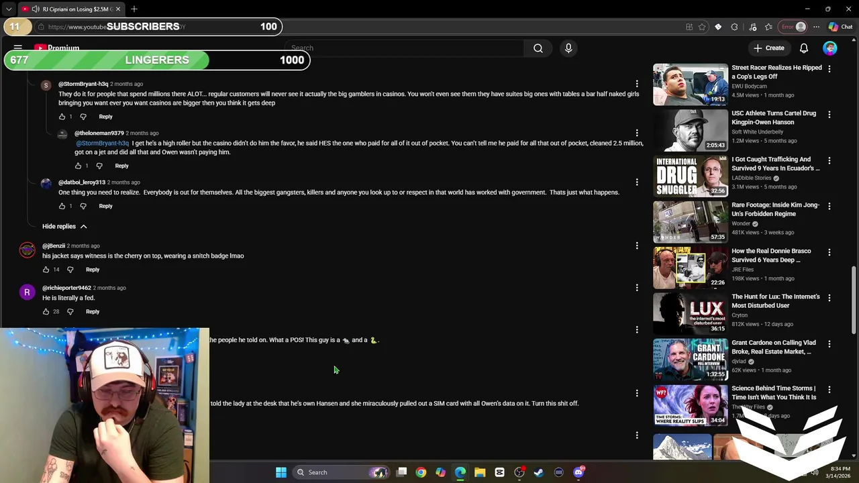Like richieporter9462's comment with 28 likes
This screenshot has height=483, width=859.
46,312
